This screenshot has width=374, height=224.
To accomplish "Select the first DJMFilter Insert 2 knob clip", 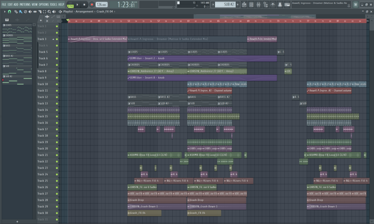I will click(202, 58).
